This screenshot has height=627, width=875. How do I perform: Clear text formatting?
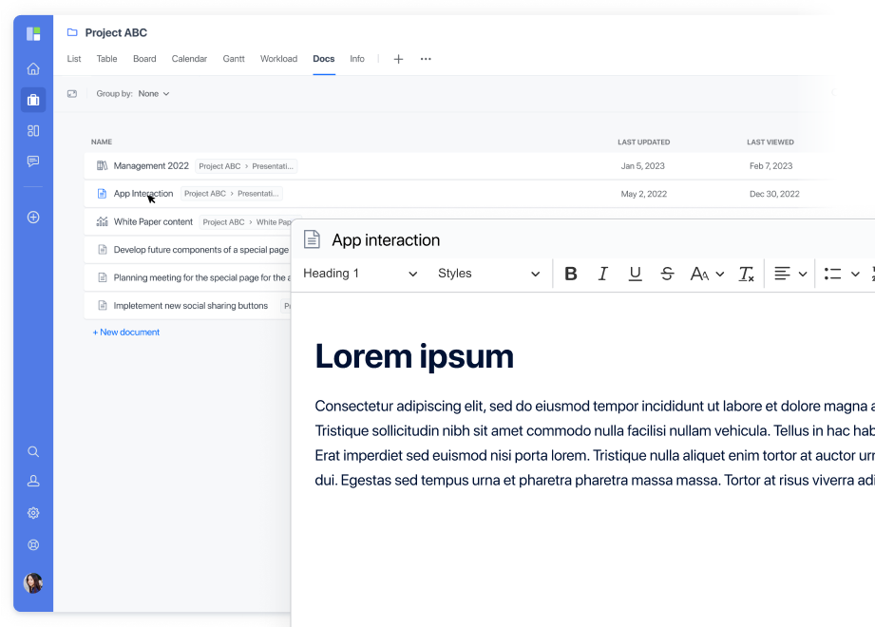(x=746, y=274)
